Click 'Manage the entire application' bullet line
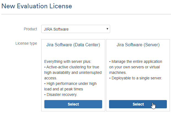The height and width of the screenshot is (113, 171). 135,61
